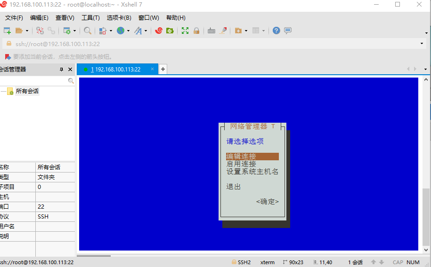Click the tab scroll left arrow
431x267 pixels.
pos(408,69)
